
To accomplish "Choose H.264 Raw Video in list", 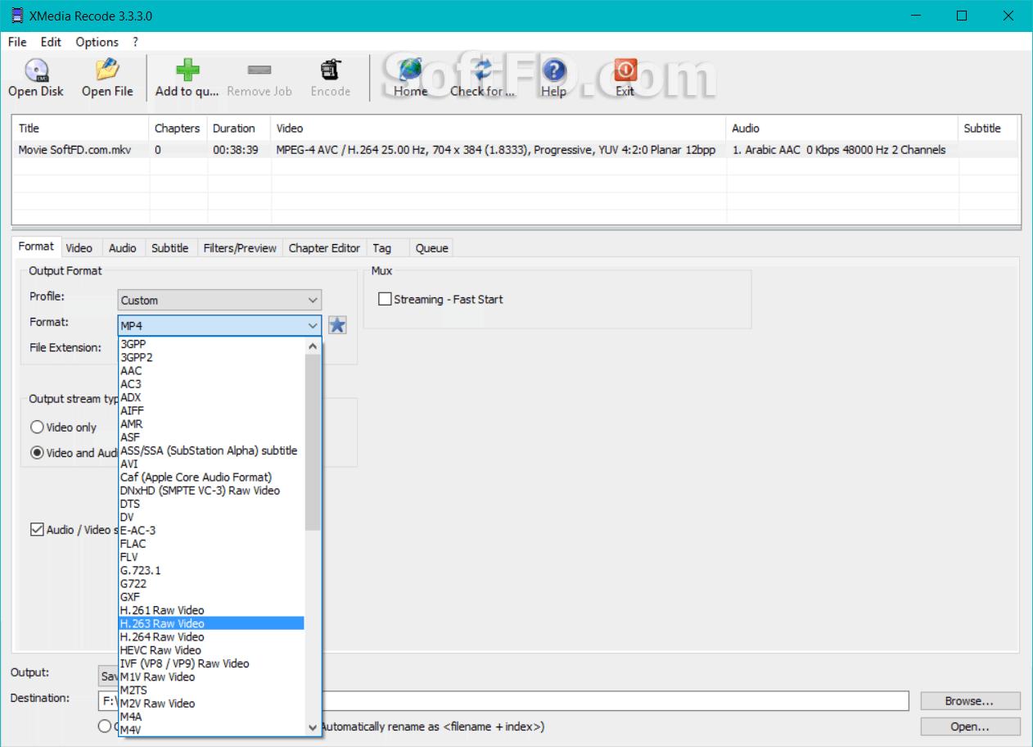I will (x=211, y=636).
